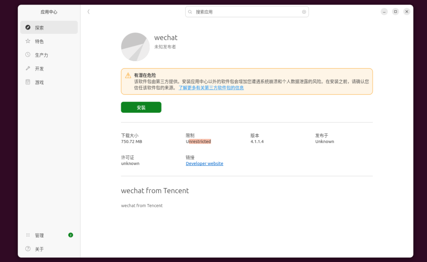Install wechat with green 安装 button
The width and height of the screenshot is (427, 262).
click(x=141, y=107)
